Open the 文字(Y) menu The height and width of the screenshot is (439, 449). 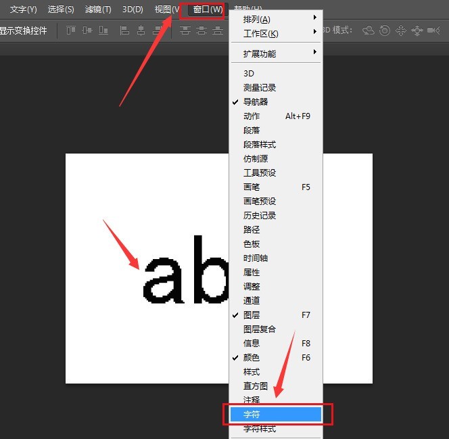[x=24, y=9]
